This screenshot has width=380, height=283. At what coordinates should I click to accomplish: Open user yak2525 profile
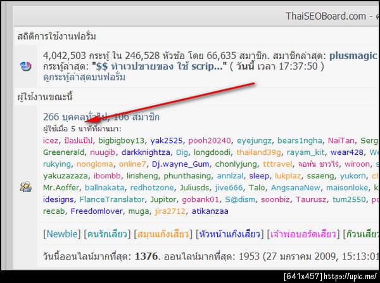tap(166, 140)
